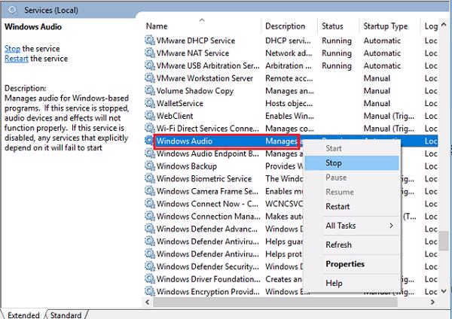Viewport: 452px width, 319px height.
Task: Click the greyed-out Resume menu entry
Action: tap(352, 192)
